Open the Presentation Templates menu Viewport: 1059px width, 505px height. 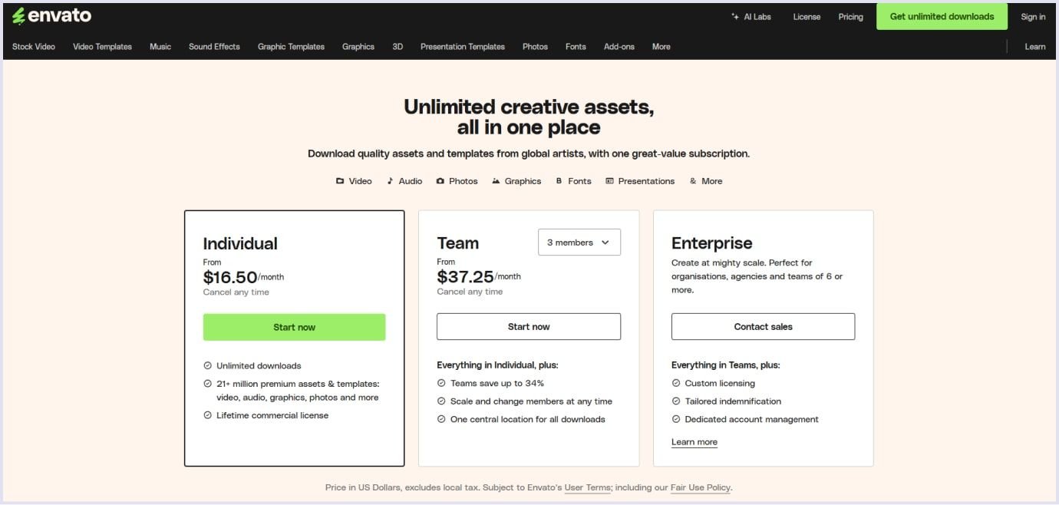tap(463, 47)
